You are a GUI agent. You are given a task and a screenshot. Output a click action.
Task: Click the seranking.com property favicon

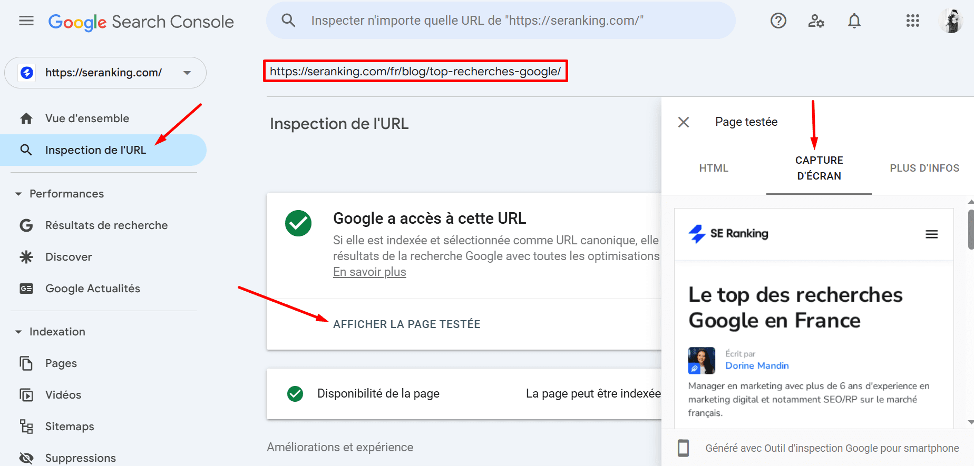[x=27, y=73]
